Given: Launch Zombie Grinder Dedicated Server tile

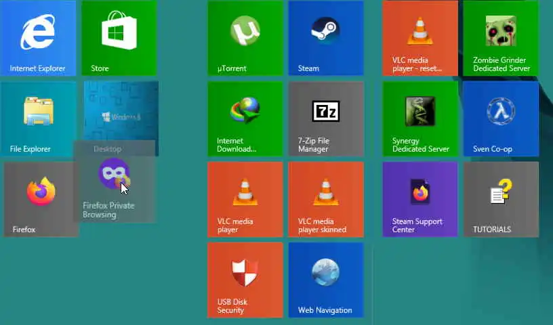Looking at the screenshot, I should 501,38.
